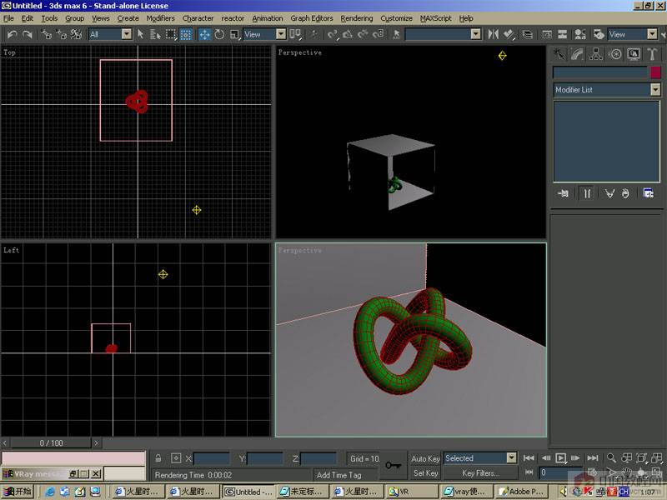Activate the Select and Move tool
The image size is (667, 500).
click(204, 34)
